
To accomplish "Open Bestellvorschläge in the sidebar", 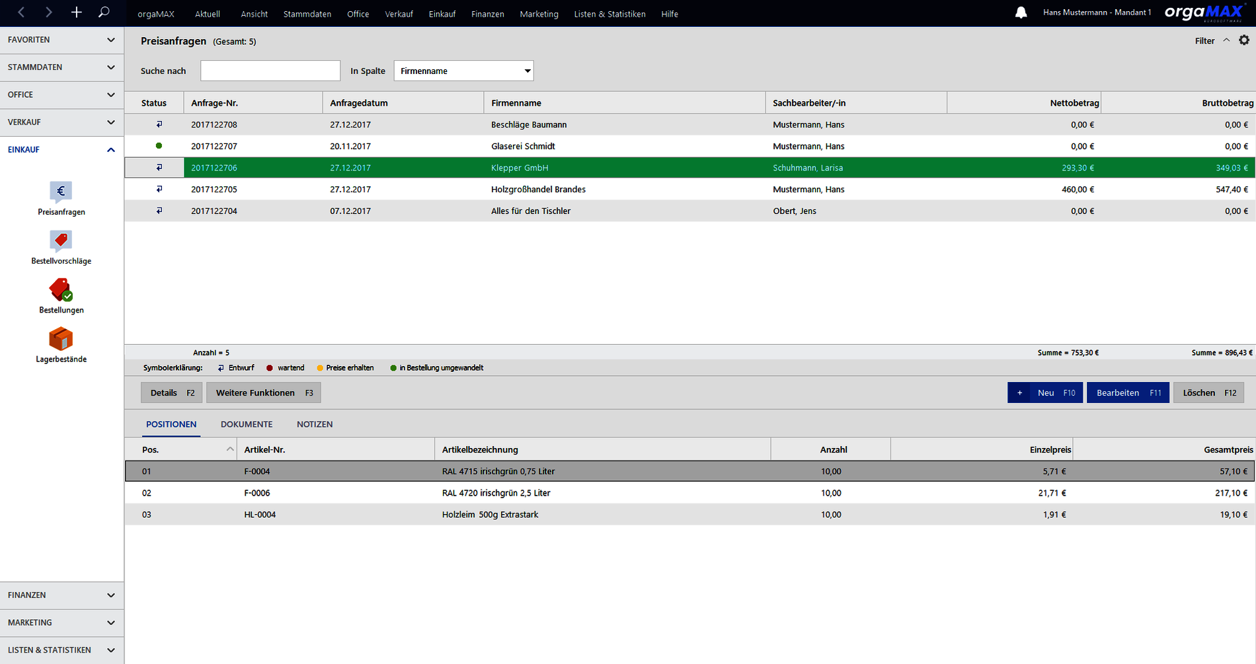I will 61,247.
